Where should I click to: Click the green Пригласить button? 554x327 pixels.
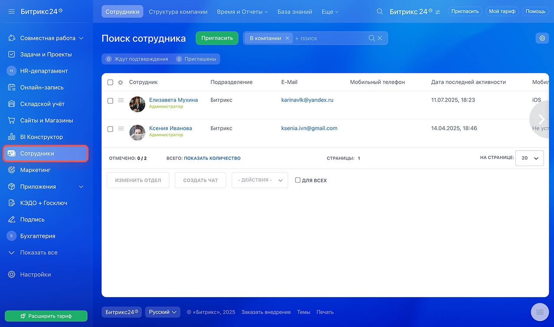[217, 38]
